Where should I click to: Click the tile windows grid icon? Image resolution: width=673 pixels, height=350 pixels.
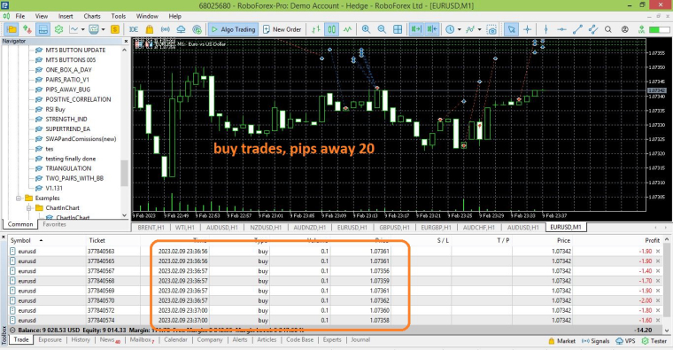point(398,29)
